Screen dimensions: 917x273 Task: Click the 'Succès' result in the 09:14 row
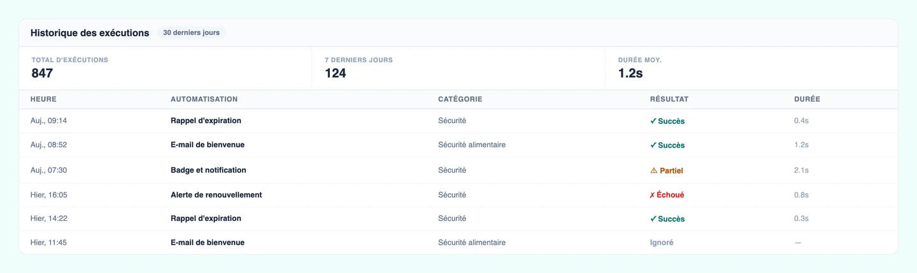pyautogui.click(x=667, y=121)
